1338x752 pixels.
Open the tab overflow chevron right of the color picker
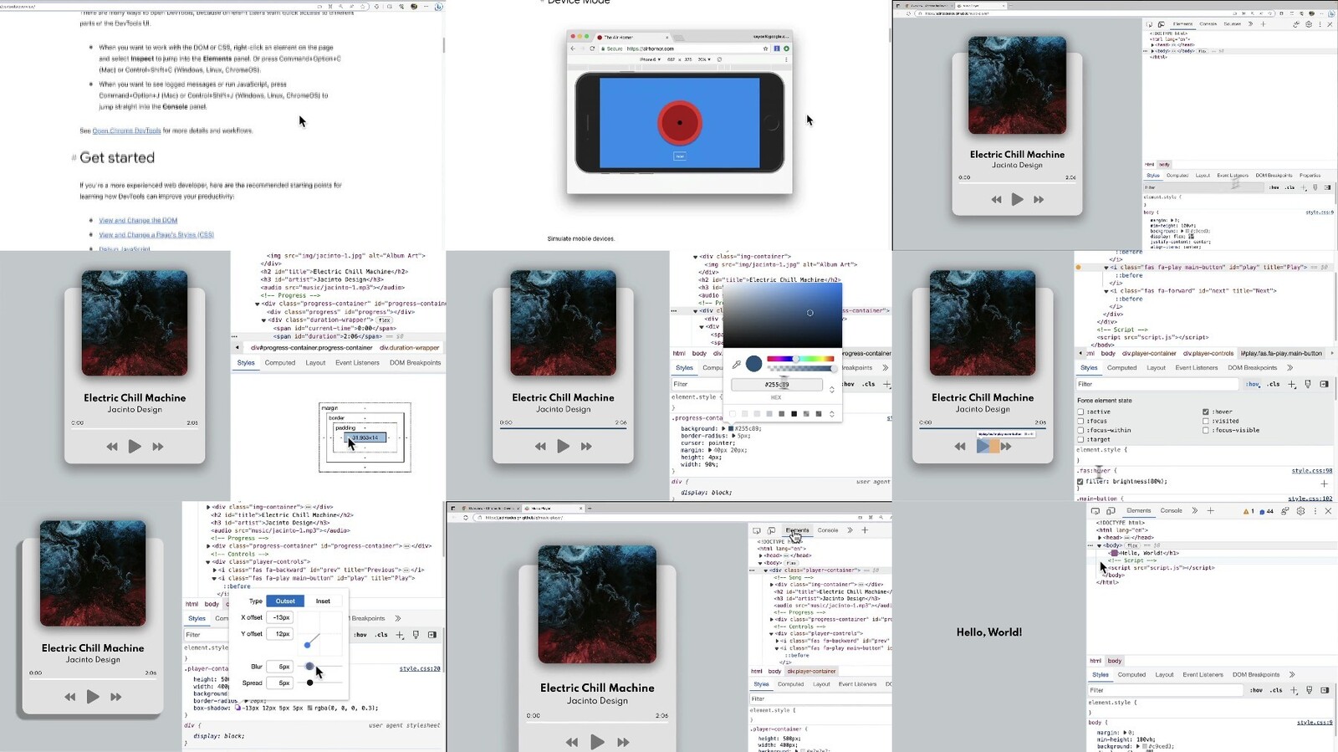[x=885, y=368]
